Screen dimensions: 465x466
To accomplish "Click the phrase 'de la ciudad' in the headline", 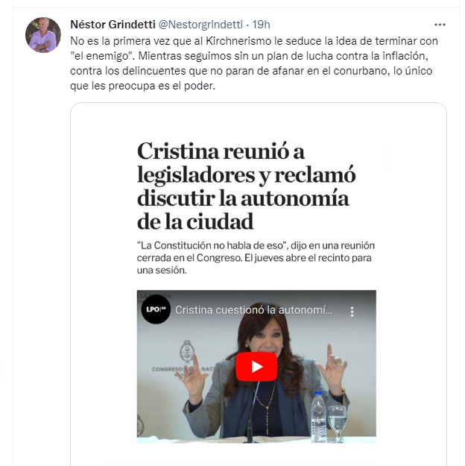I will tap(195, 221).
